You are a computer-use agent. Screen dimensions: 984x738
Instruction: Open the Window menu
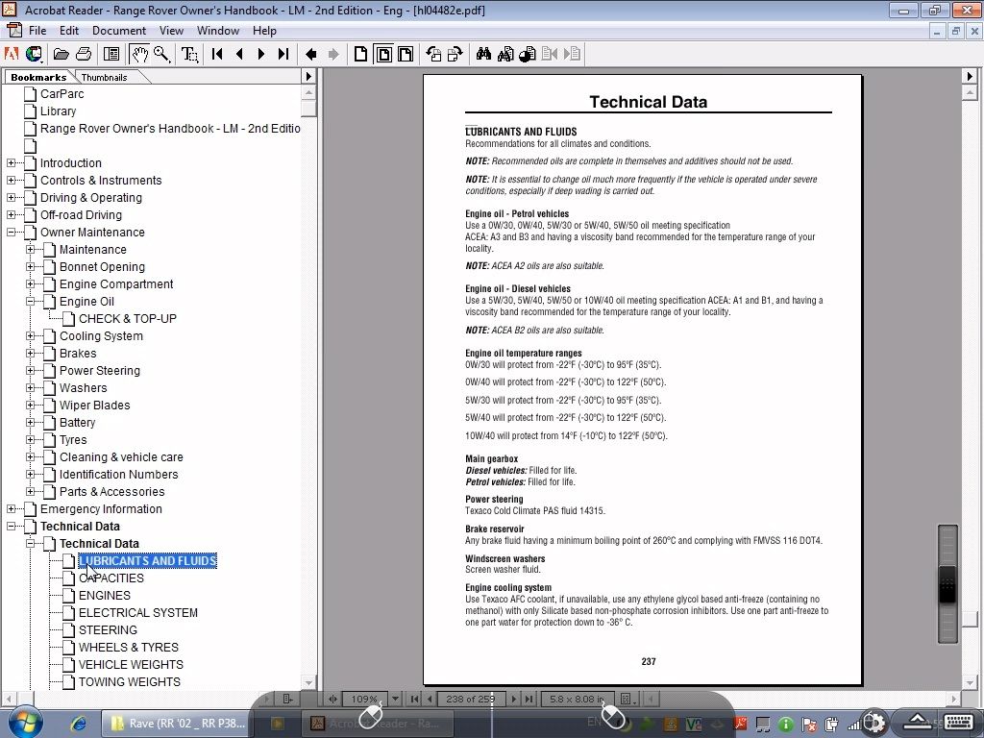pyautogui.click(x=218, y=30)
